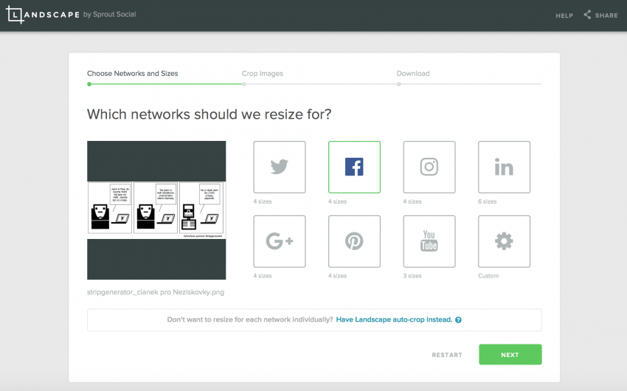Click the Crop Images step progress dot
Image resolution: width=627 pixels, height=391 pixels.
coord(244,84)
